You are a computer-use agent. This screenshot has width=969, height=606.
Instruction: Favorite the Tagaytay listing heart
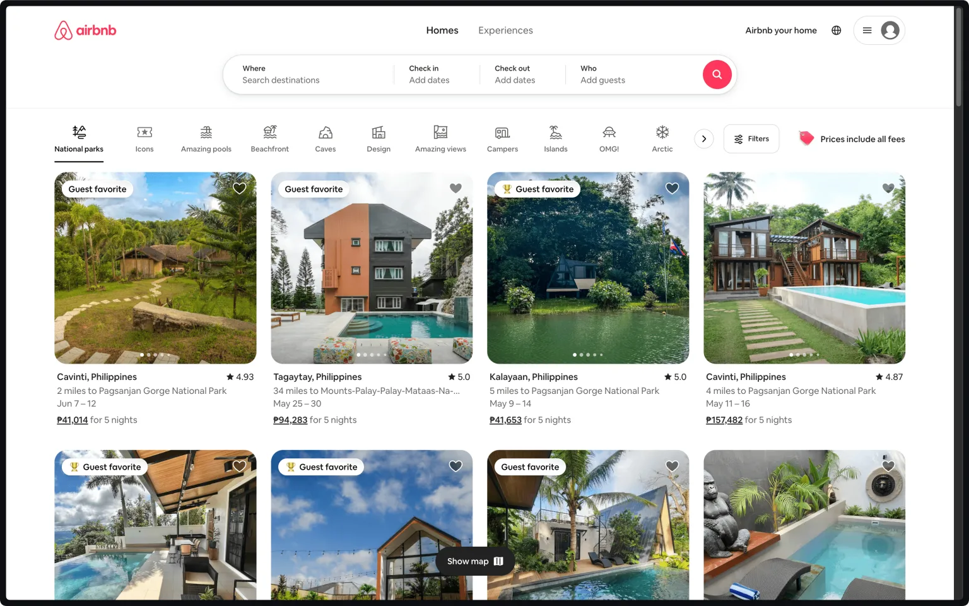coord(455,188)
